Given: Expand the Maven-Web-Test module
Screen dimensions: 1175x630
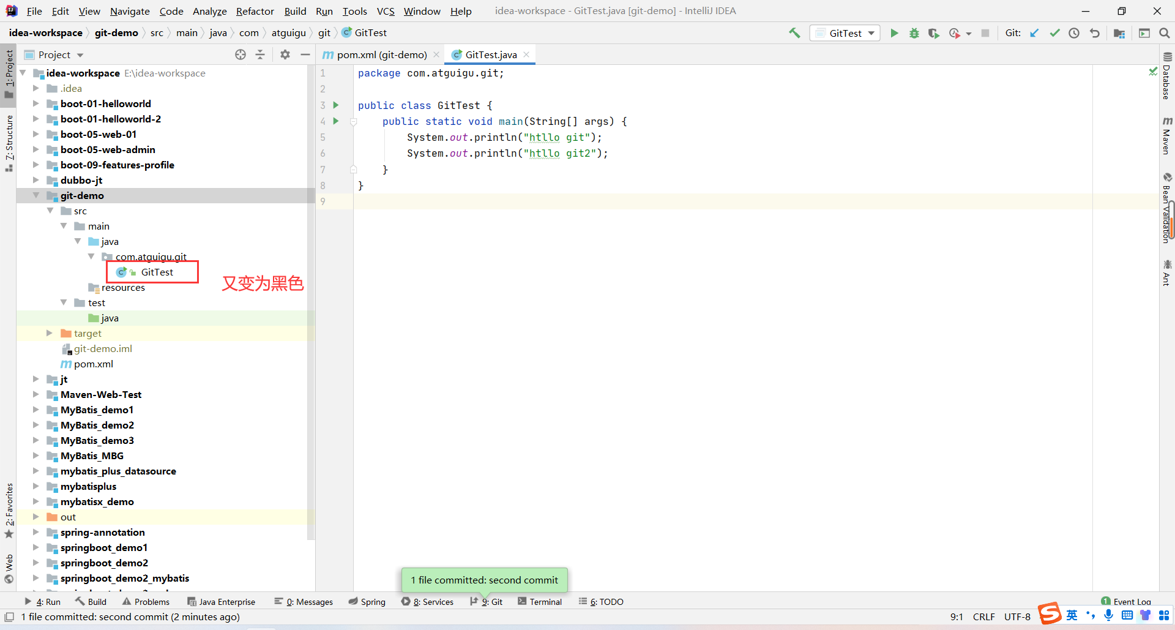Looking at the screenshot, I should (x=36, y=394).
